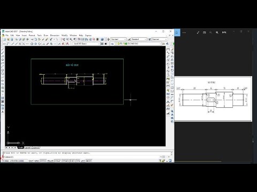Select the Multiline Text tool
The width and height of the screenshot is (257, 192).
pos(3,112)
